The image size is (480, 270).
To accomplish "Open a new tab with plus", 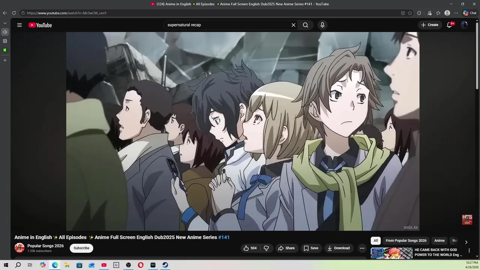I will pyautogui.click(x=5, y=60).
